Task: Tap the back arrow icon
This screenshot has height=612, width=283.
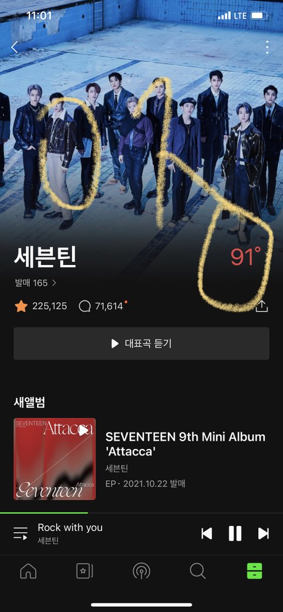Action: [x=15, y=47]
